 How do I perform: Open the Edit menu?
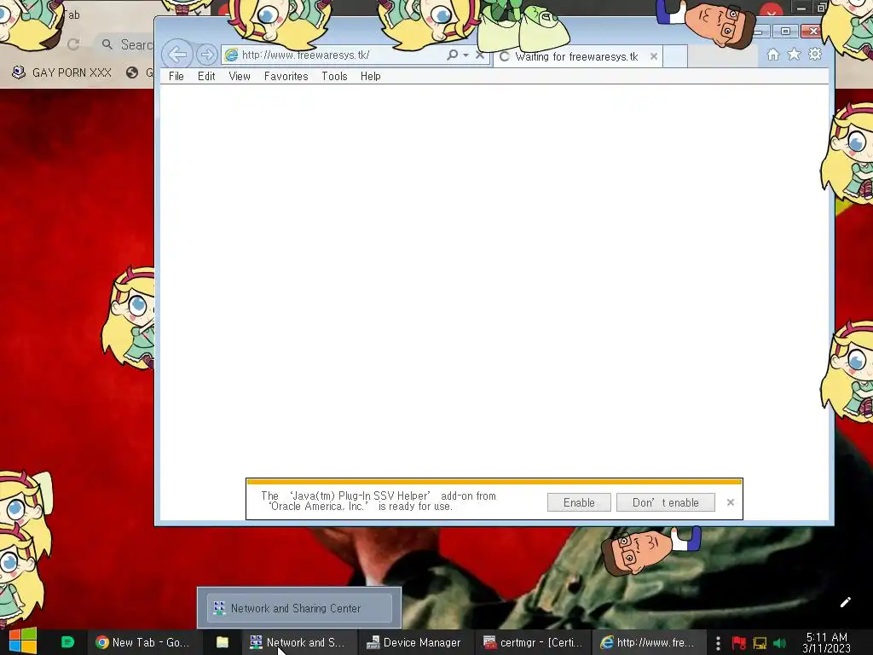pos(206,76)
